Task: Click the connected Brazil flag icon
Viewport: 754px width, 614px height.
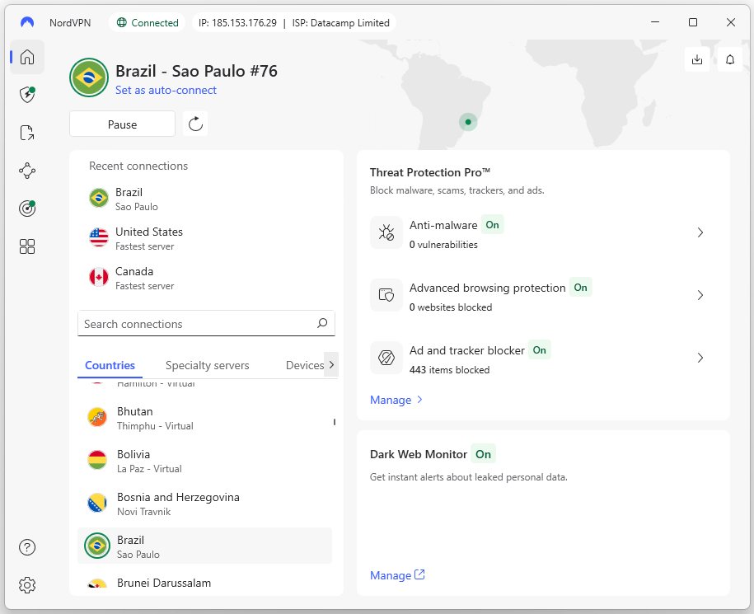Action: [x=89, y=77]
